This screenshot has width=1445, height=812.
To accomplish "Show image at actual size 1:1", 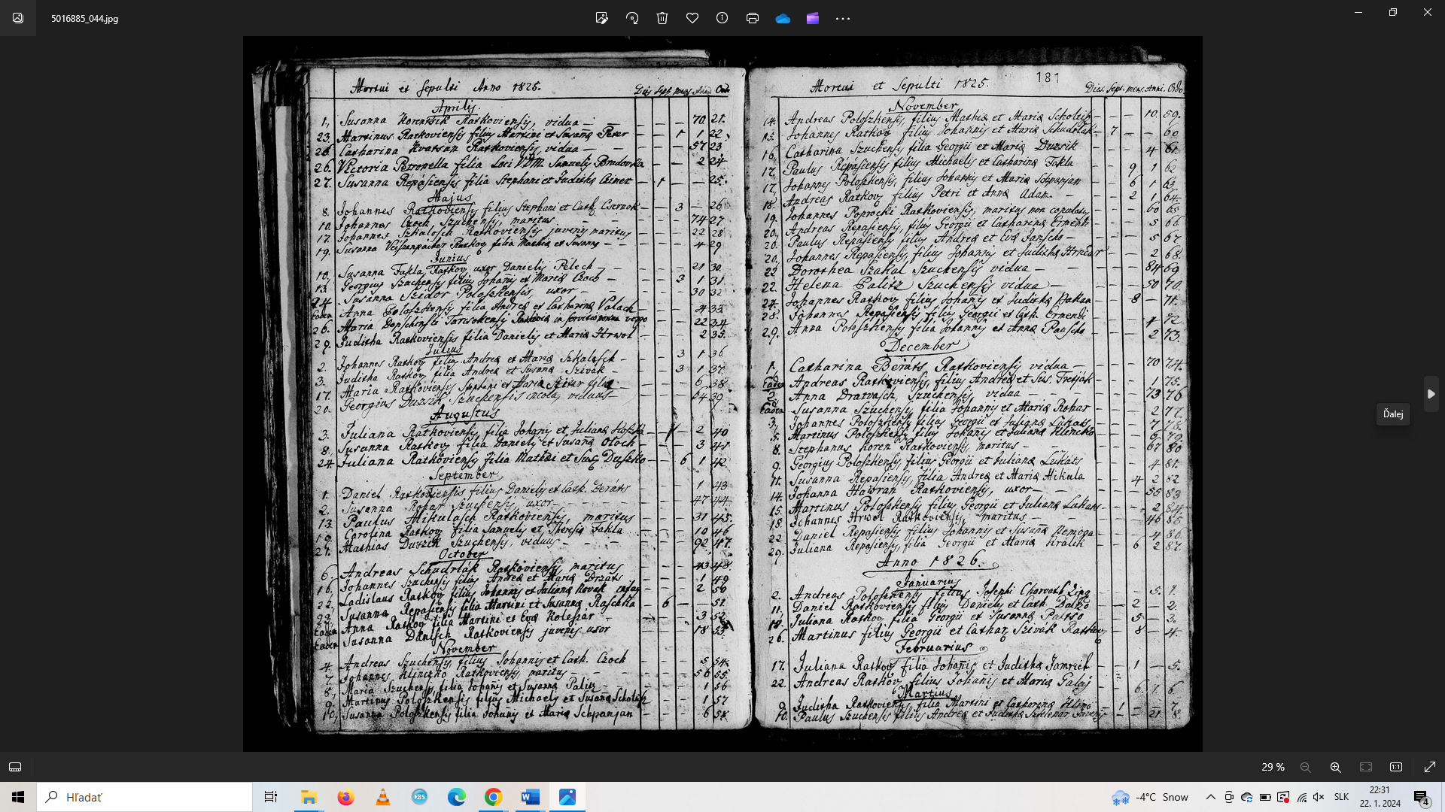I will (x=1396, y=767).
